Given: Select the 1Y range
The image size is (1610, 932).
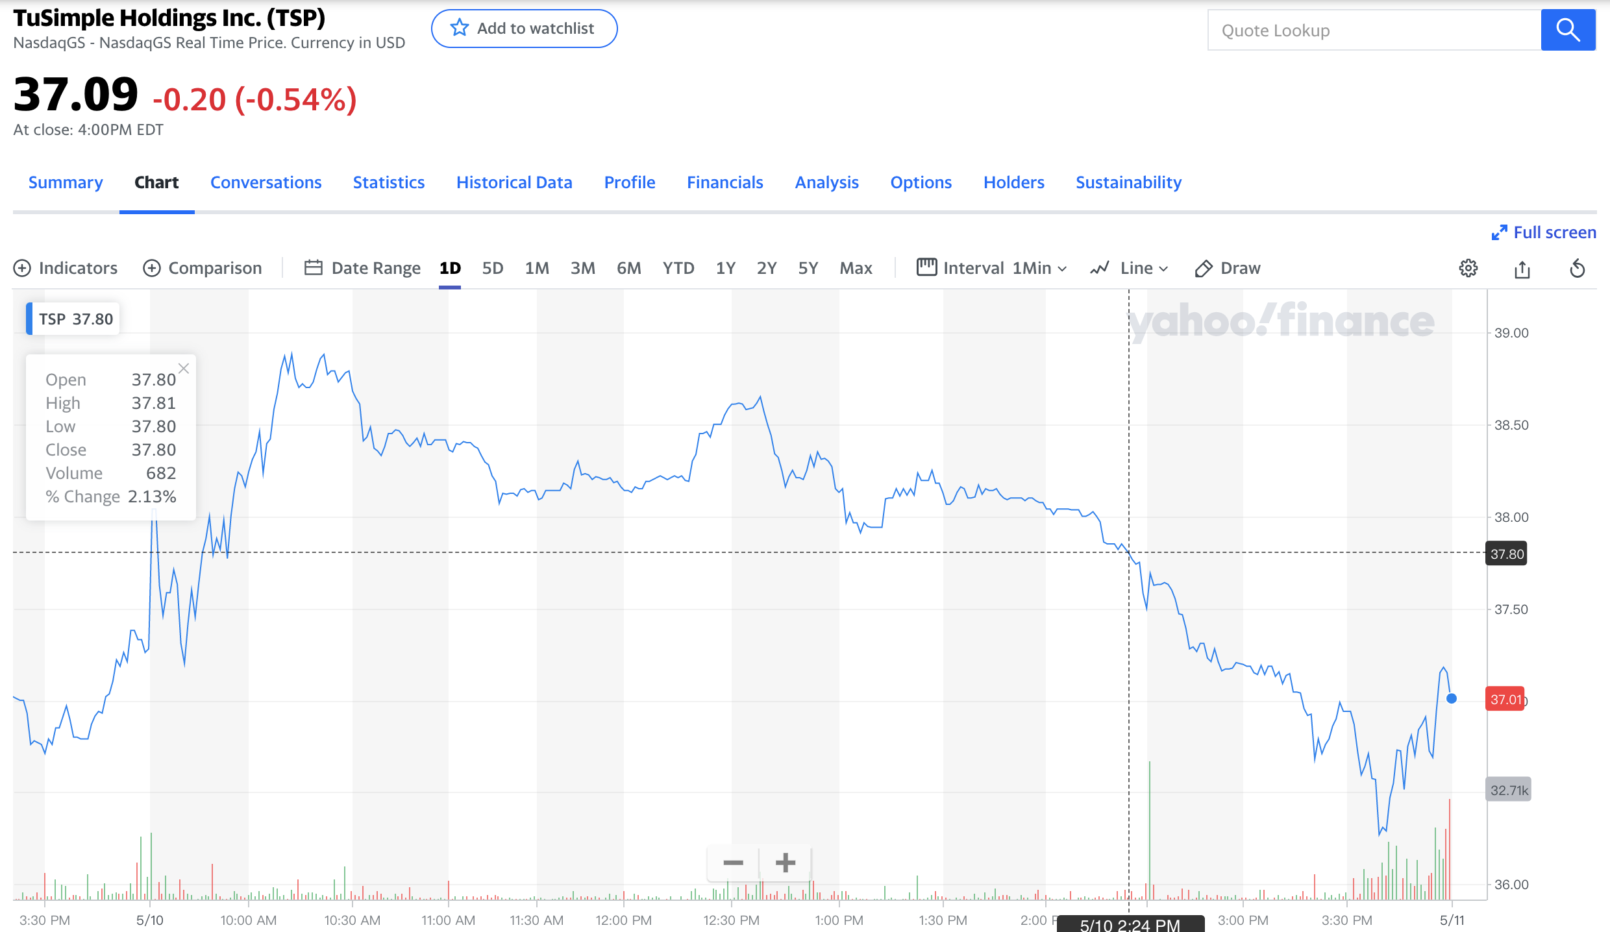Looking at the screenshot, I should [x=726, y=268].
